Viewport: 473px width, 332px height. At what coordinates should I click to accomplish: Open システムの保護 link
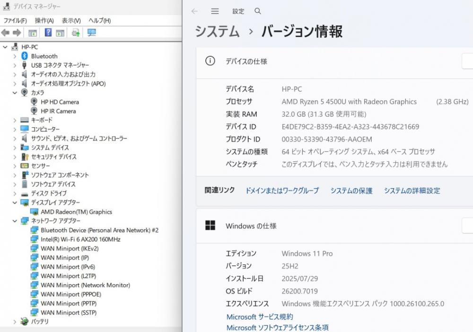click(x=351, y=191)
